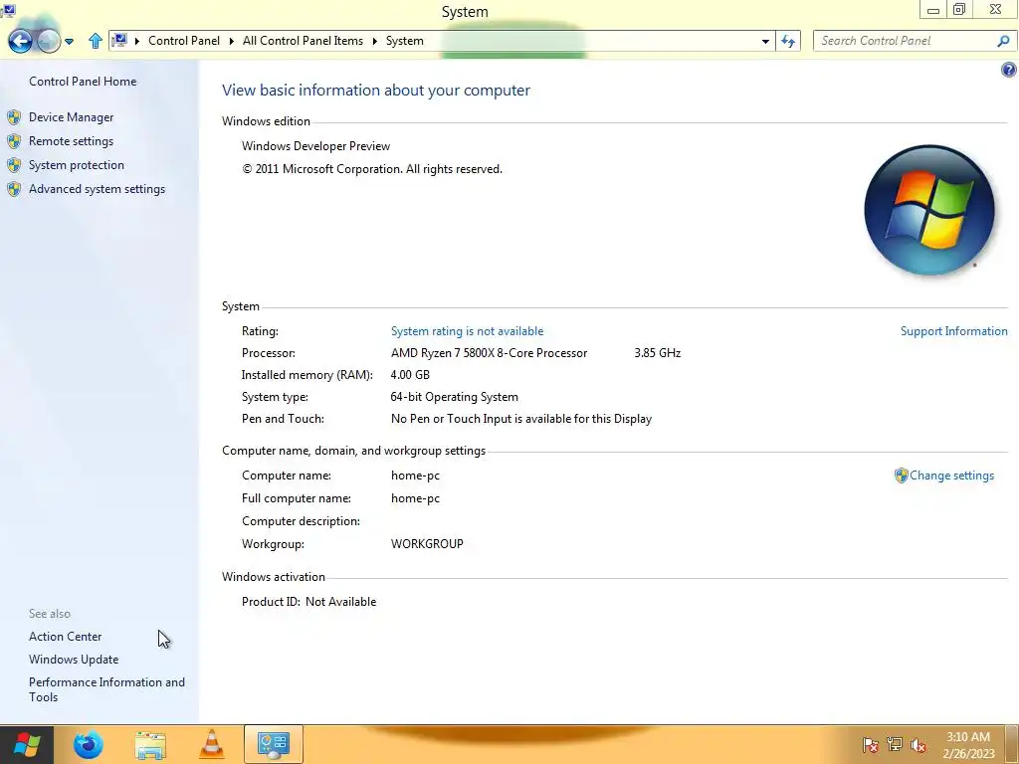Open Remote settings

coord(71,141)
